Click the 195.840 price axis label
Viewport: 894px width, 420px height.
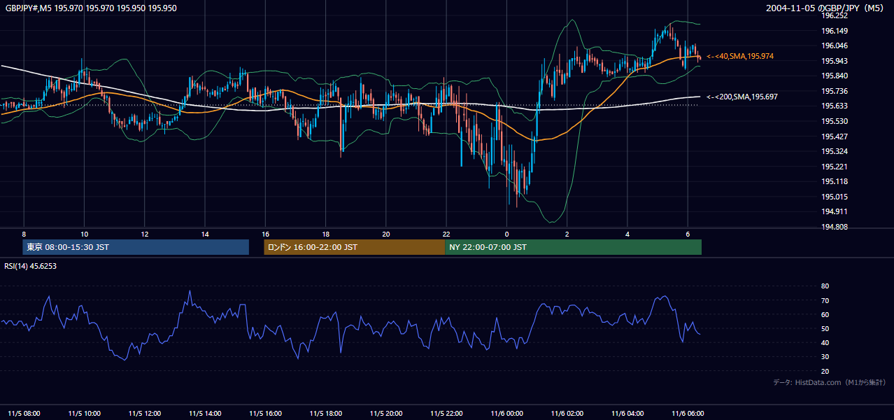point(835,76)
